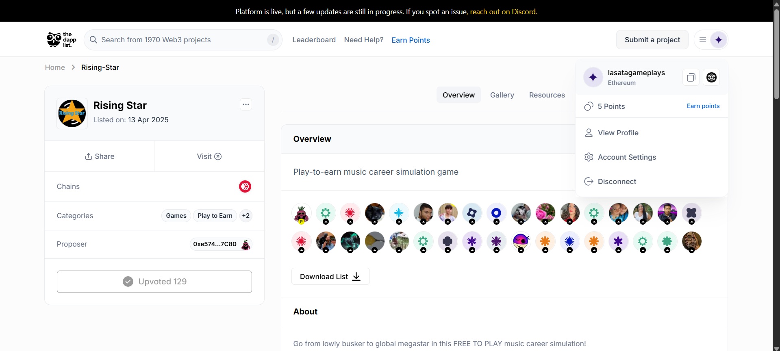Click the Rising Star project logo
Image resolution: width=780 pixels, height=351 pixels.
[72, 113]
